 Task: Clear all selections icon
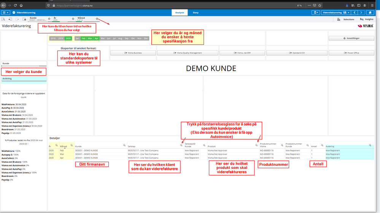coord(24,19)
